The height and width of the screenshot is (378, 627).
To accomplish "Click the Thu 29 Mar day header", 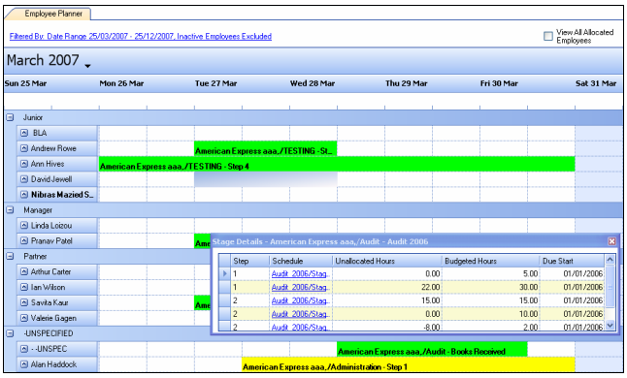I will pos(407,83).
